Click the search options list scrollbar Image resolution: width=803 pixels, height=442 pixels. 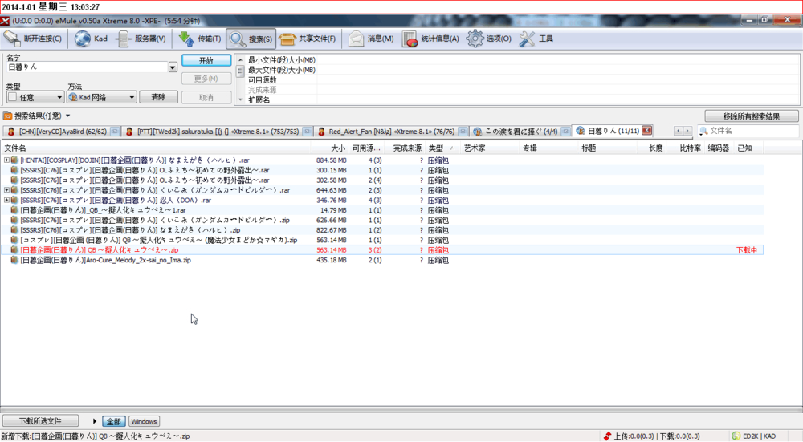(240, 79)
